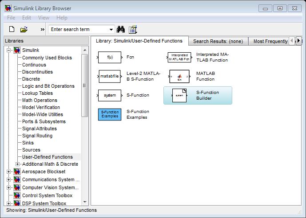Select the Level-2 MATLAB S-Function matlabfile block
The image size is (306, 218).
point(110,76)
